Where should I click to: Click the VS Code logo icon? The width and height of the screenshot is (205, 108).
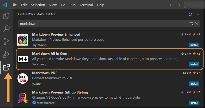[5, 5]
